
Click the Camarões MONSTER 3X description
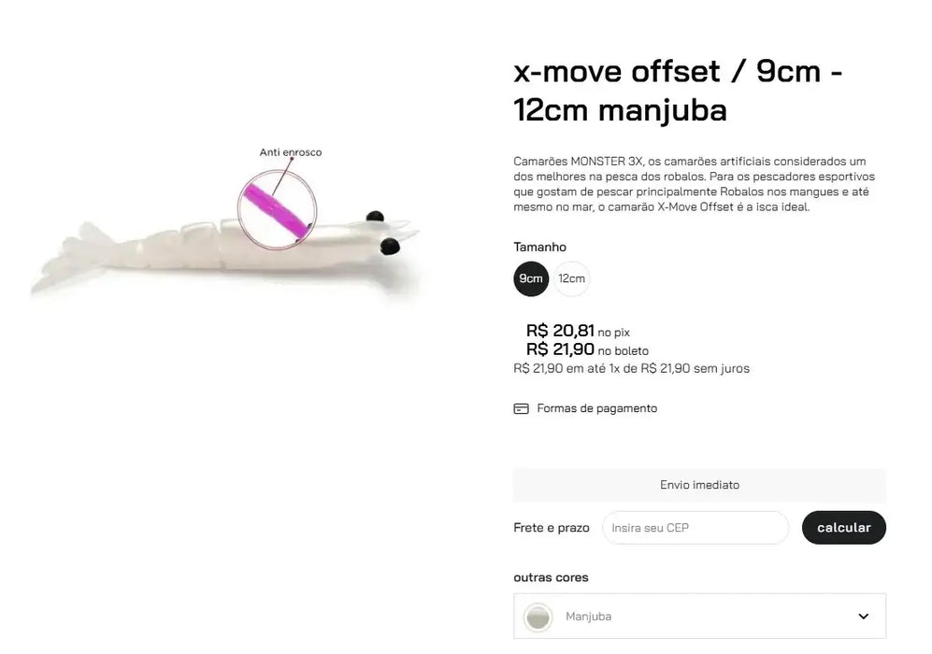(x=695, y=184)
